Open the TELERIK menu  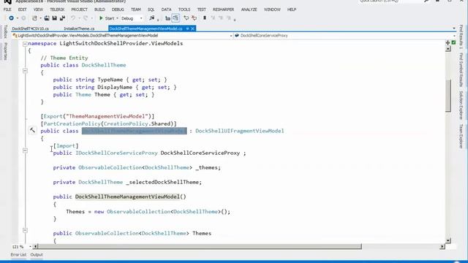pos(57,9)
